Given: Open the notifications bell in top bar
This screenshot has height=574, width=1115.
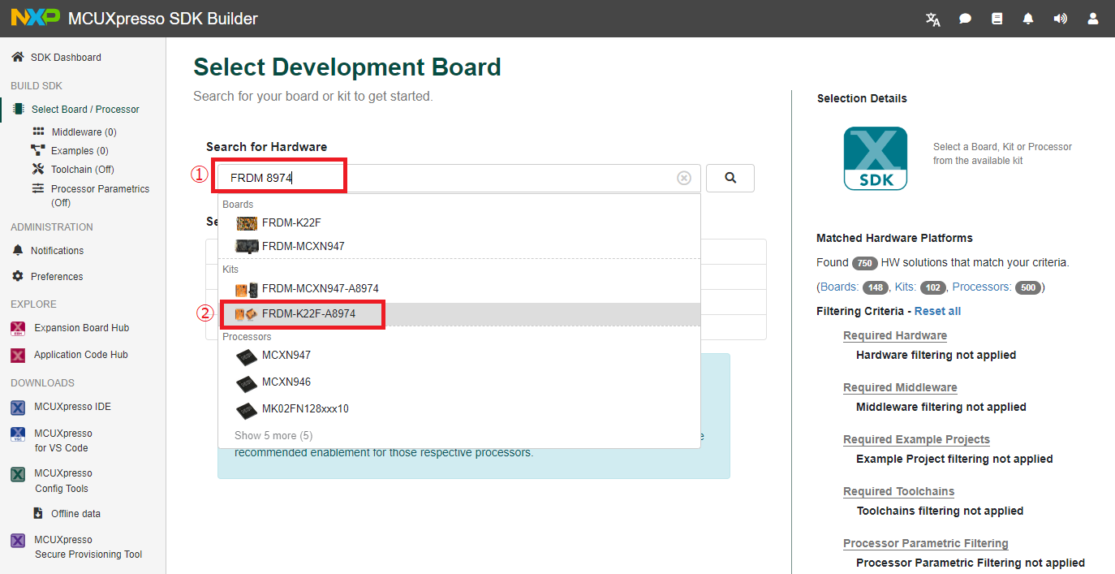Looking at the screenshot, I should pyautogui.click(x=1028, y=19).
